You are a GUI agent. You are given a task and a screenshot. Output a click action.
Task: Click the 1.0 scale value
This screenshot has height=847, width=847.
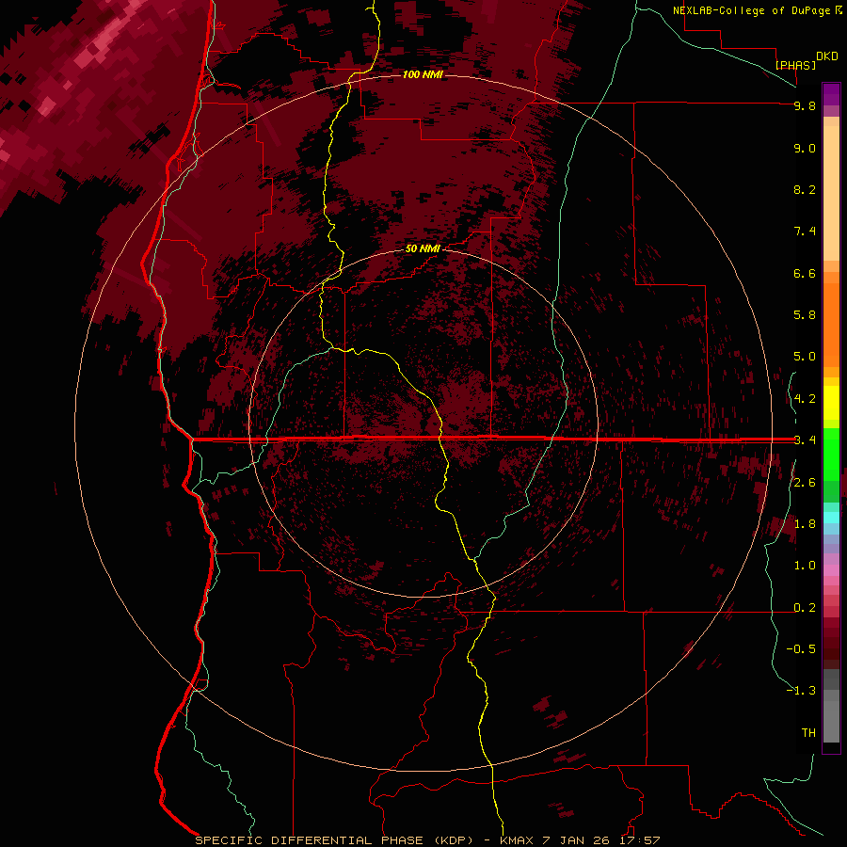[x=805, y=566]
